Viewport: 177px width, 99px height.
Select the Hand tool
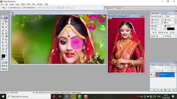click(x=3, y=52)
